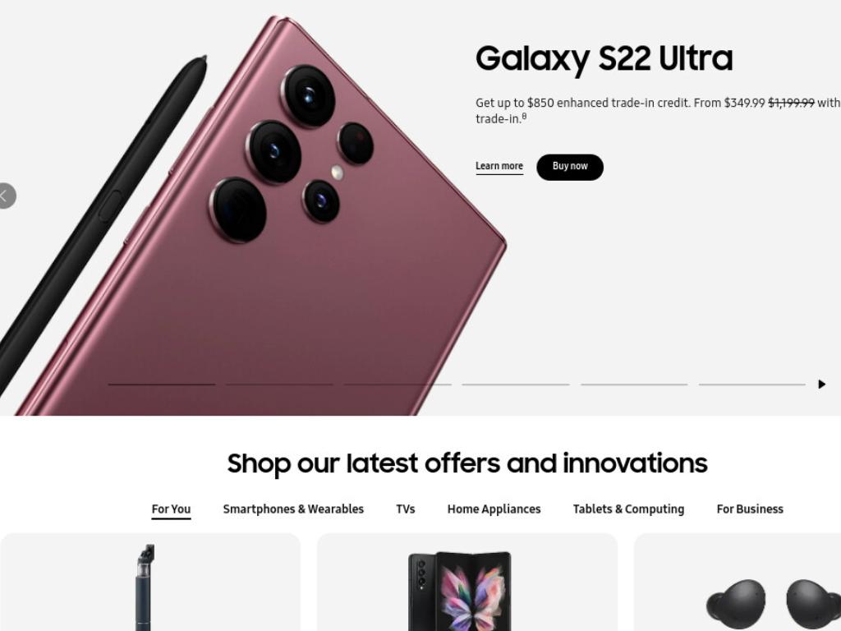Open the Learn more link
The height and width of the screenshot is (631, 841).
499,166
